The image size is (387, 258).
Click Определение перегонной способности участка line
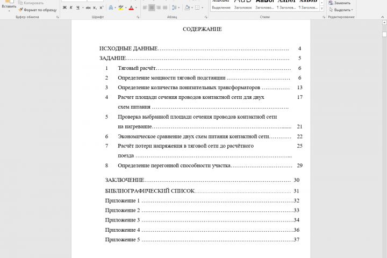point(204,166)
